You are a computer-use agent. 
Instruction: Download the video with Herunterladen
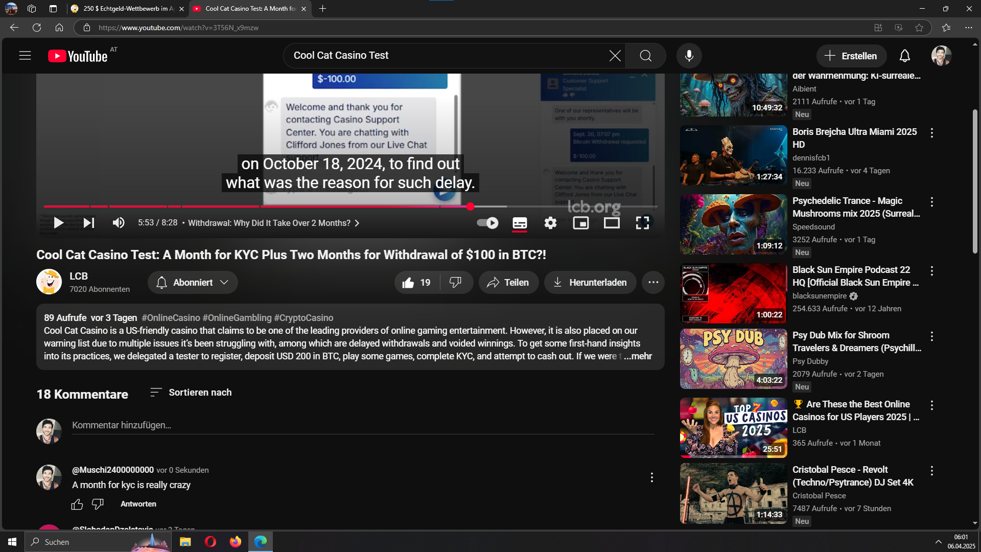(x=590, y=283)
